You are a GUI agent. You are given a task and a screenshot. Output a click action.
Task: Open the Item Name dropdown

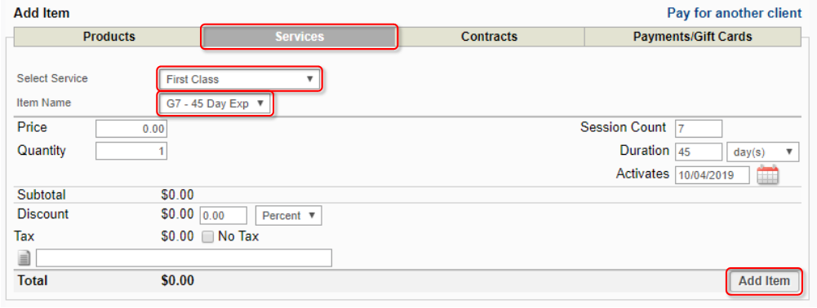pos(215,103)
